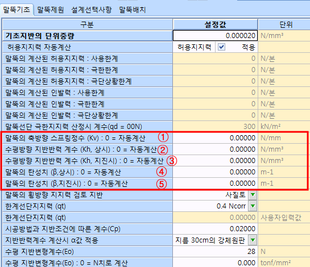Select the 허용지지력 자동계산 row label
This screenshot has width=310, height=267.
coord(87,47)
